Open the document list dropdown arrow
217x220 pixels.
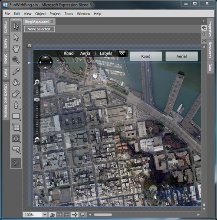point(204,21)
